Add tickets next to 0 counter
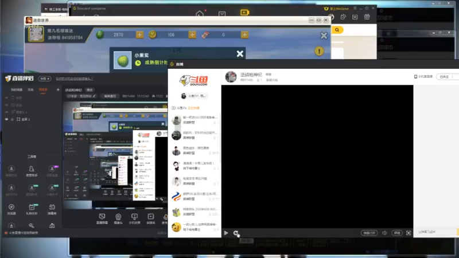Screen dimensions: 459x258 pos(244,35)
